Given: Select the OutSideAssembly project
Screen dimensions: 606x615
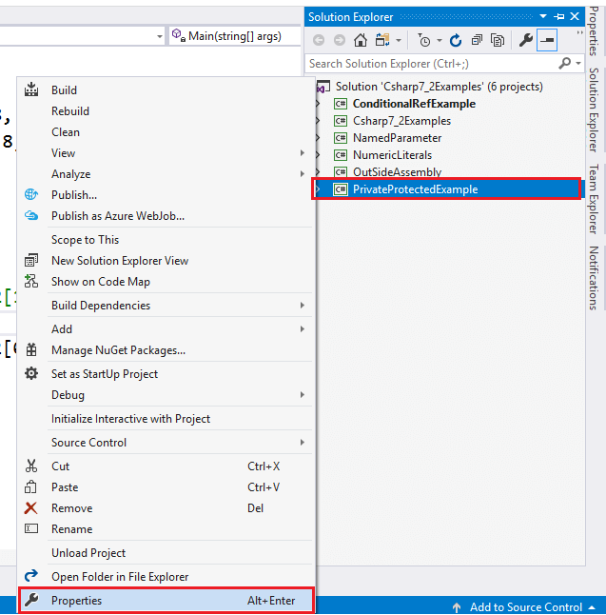Looking at the screenshot, I should (x=397, y=171).
